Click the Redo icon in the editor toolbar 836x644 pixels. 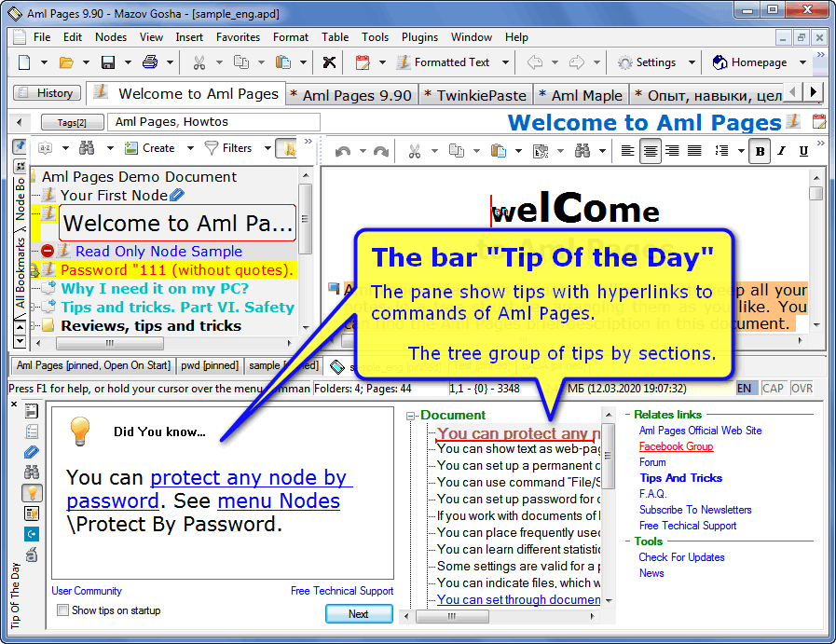coord(380,151)
